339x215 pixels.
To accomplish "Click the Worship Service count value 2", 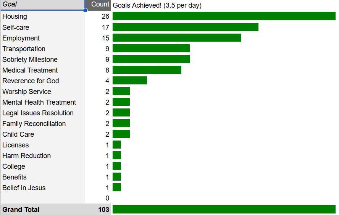I will point(107,92).
